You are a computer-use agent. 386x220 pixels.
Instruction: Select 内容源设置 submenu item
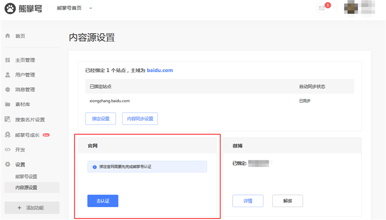[26, 188]
